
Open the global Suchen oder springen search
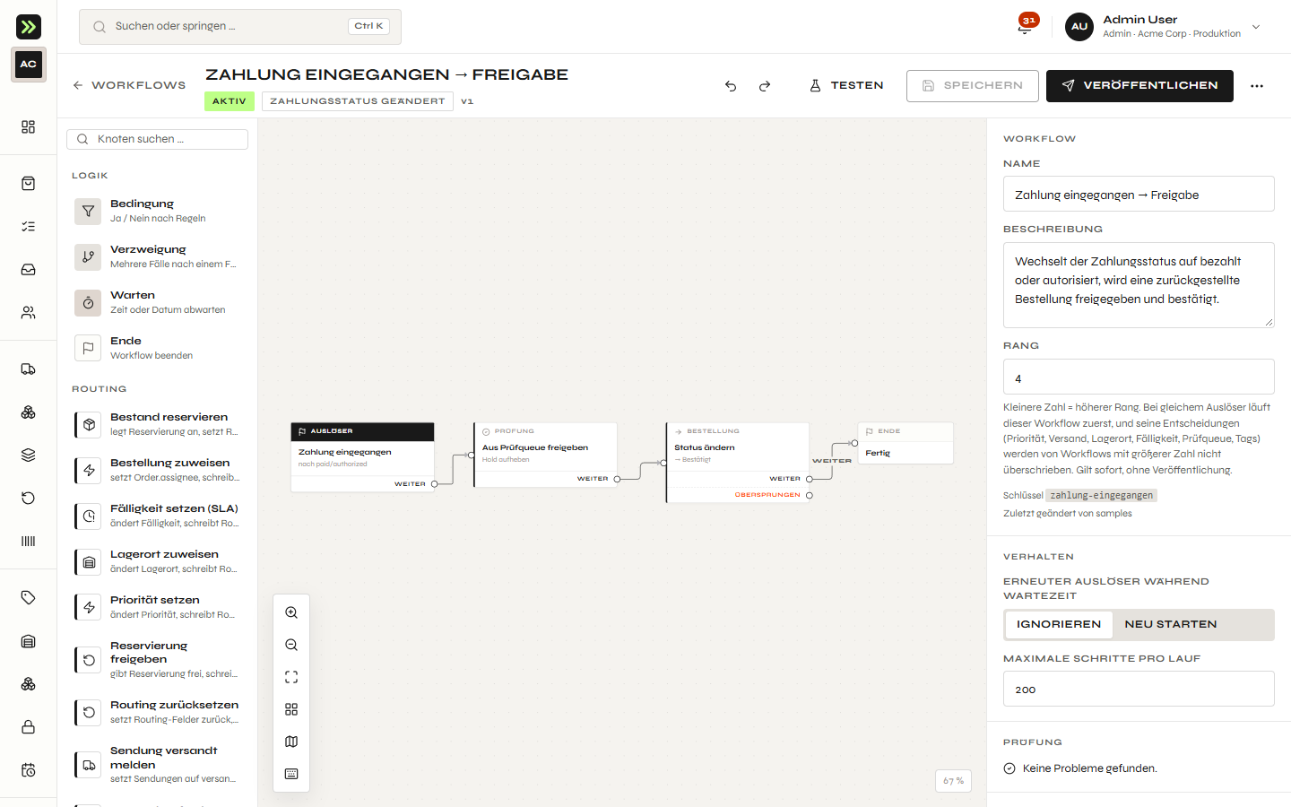tap(240, 27)
